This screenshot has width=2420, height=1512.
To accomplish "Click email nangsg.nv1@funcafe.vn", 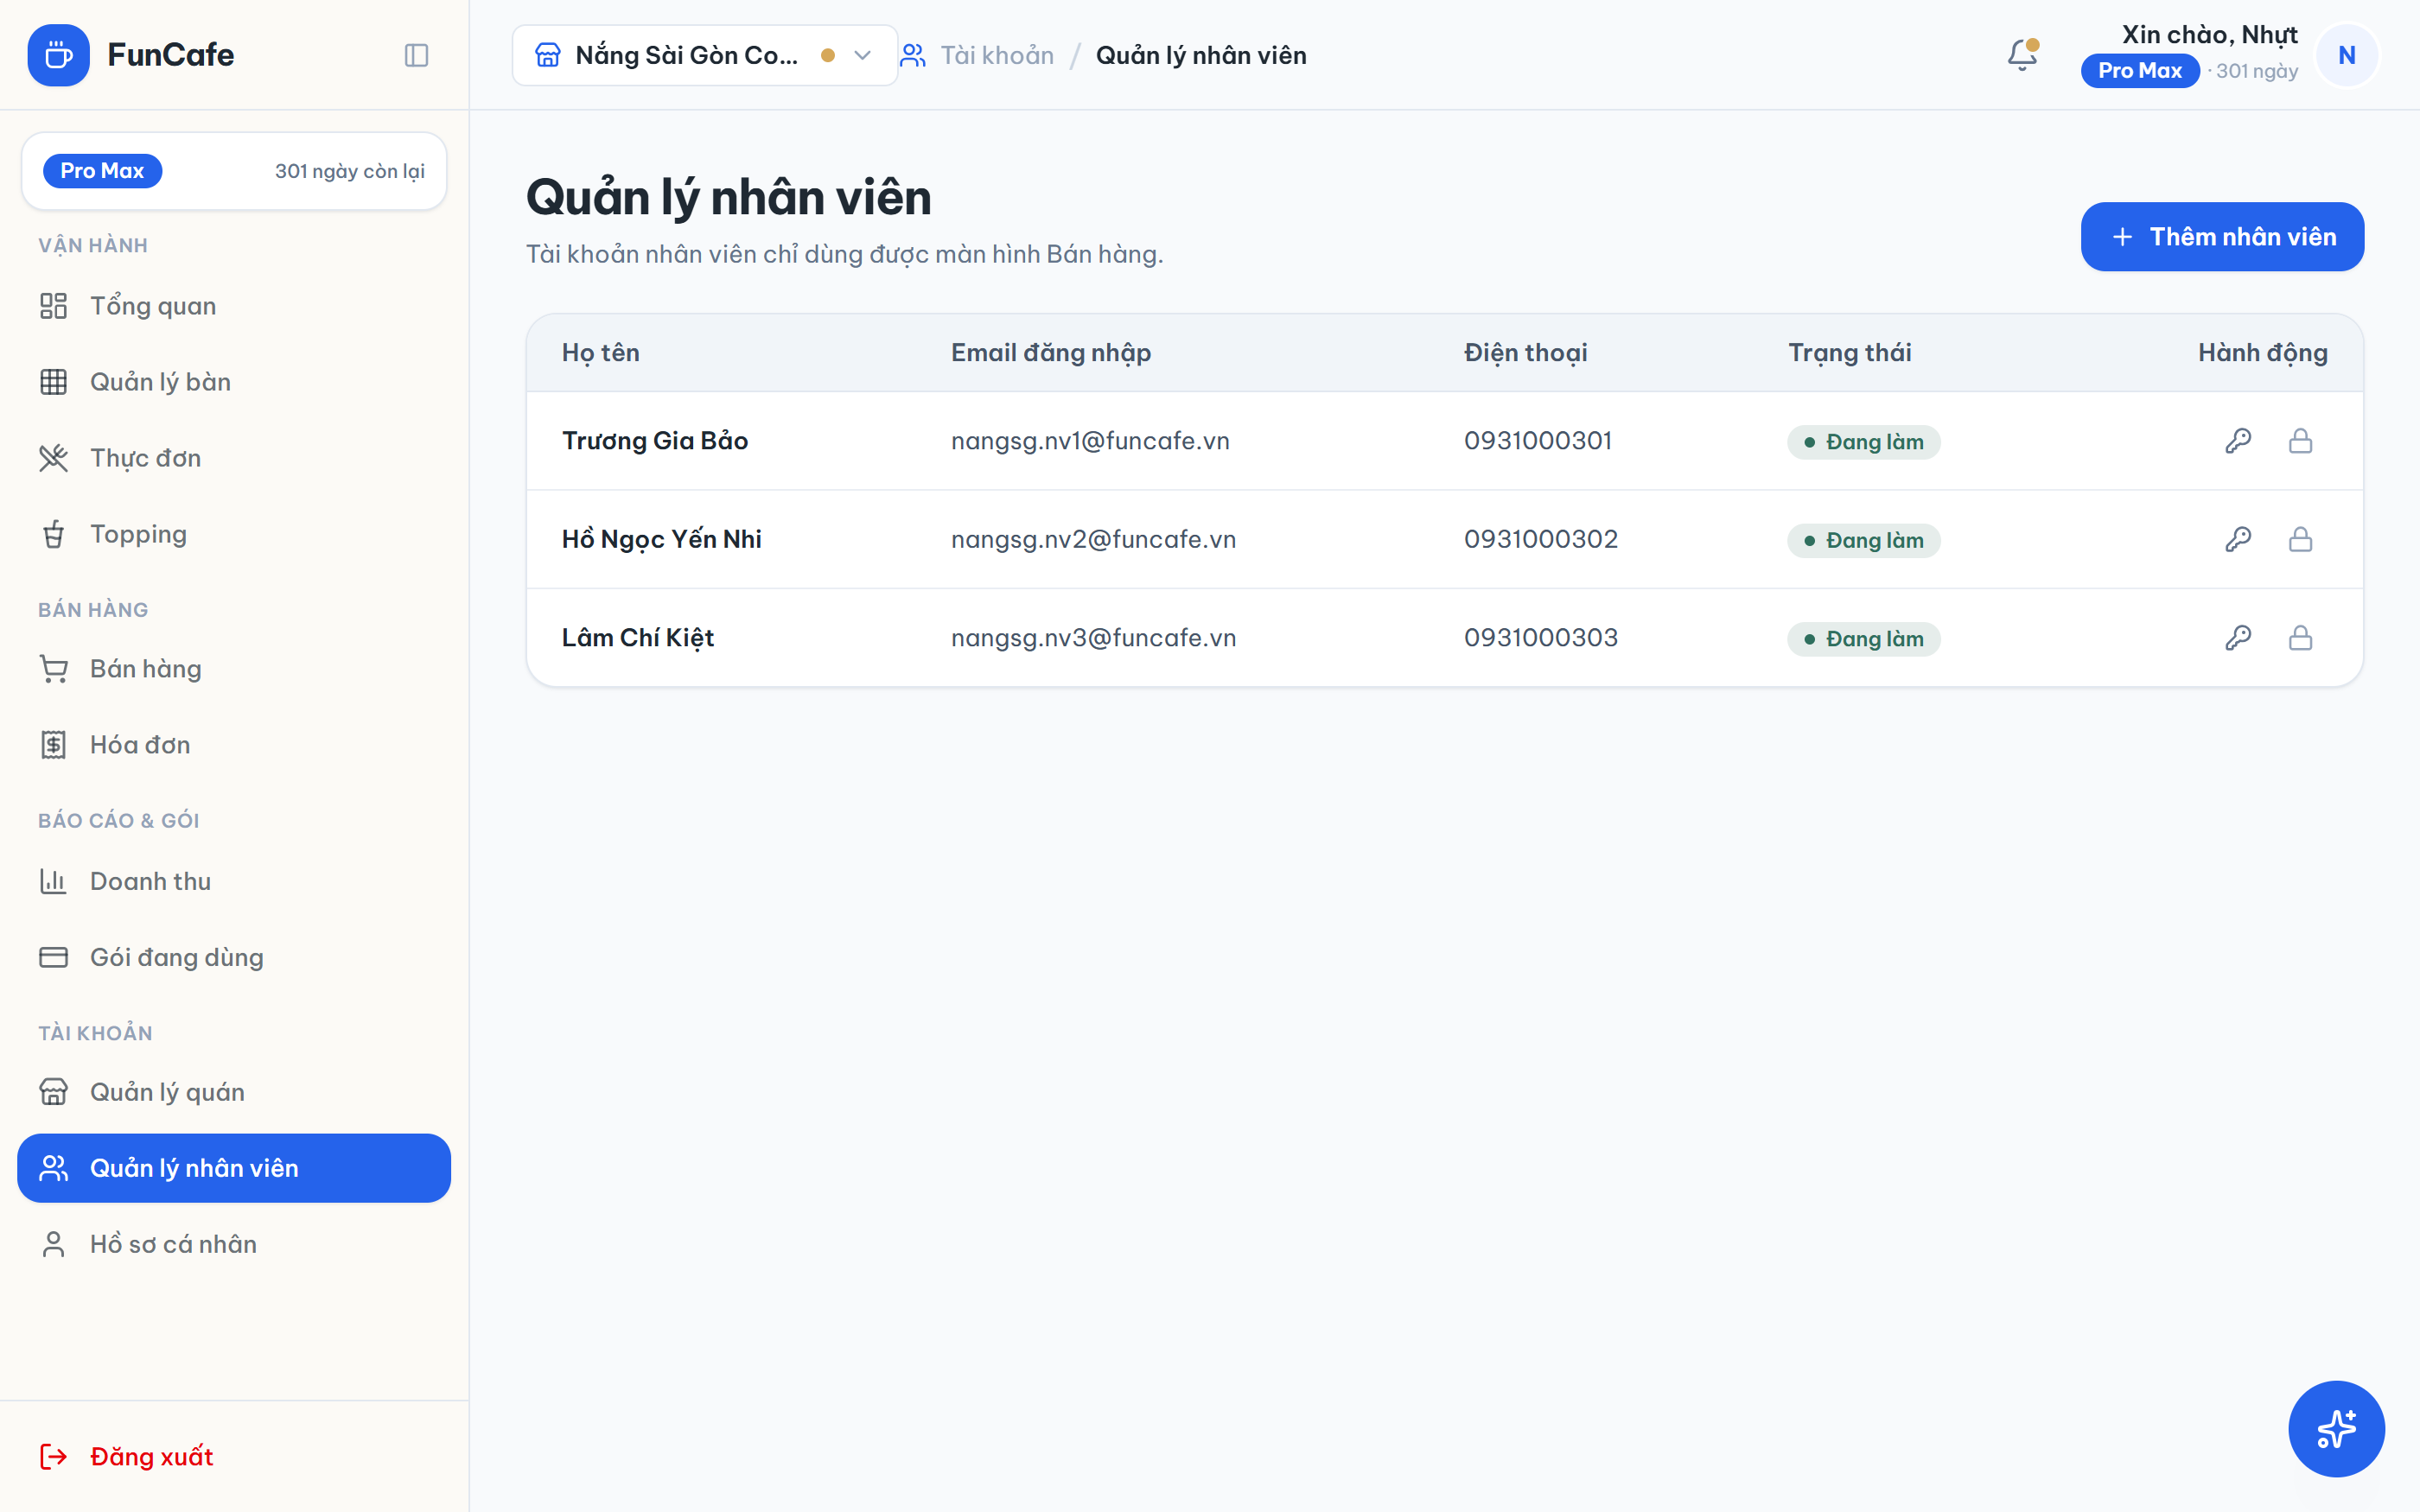I will (1090, 441).
